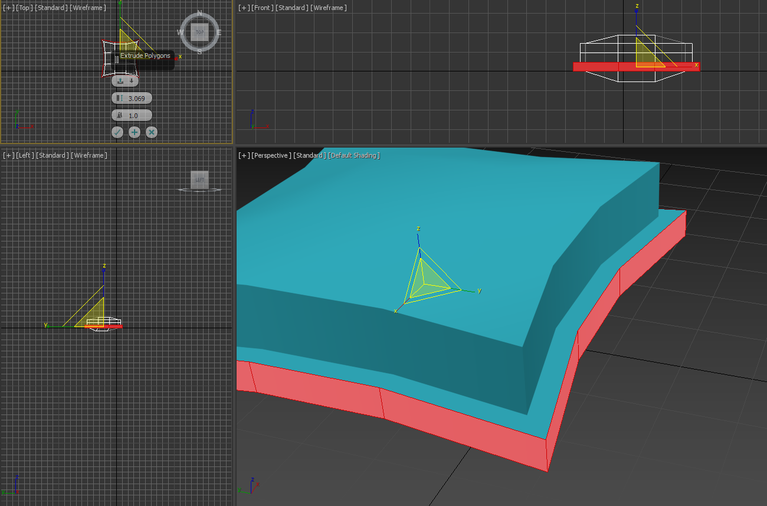The height and width of the screenshot is (506, 767).
Task: Open [Standard] menu in Top viewport
Action: pos(51,8)
